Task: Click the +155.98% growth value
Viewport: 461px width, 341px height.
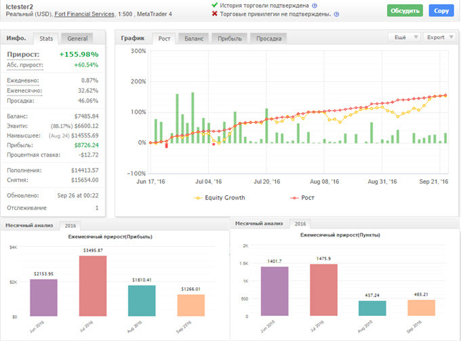Action: 79,54
